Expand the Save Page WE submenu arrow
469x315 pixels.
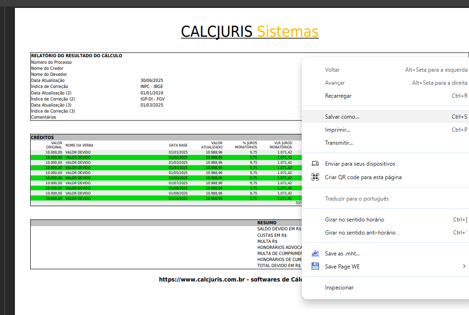click(463, 267)
